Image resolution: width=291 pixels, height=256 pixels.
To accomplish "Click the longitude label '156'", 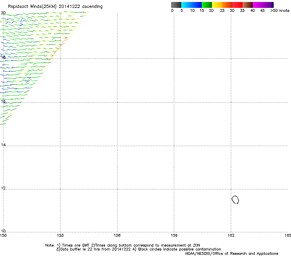I will [117, 236].
